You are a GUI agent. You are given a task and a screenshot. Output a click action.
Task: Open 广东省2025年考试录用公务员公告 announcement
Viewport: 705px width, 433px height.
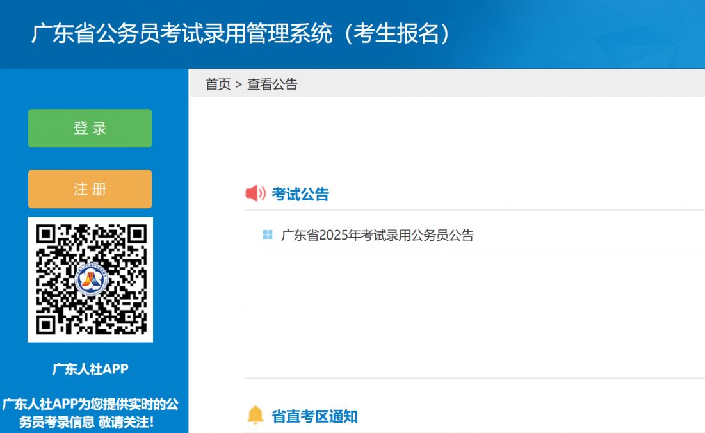click(x=377, y=235)
